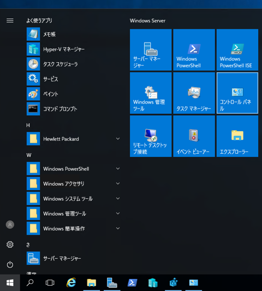Expand Windows システム ツール chevron
Image resolution: width=262 pixels, height=291 pixels.
pos(118,198)
